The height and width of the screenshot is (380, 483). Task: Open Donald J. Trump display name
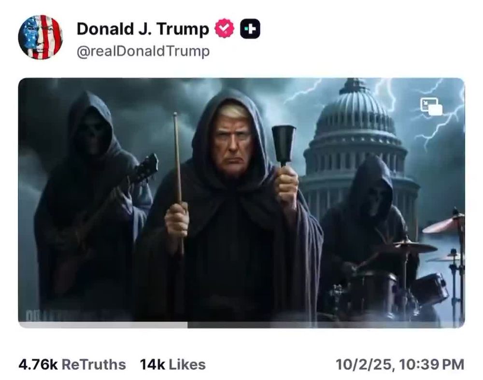coord(142,29)
